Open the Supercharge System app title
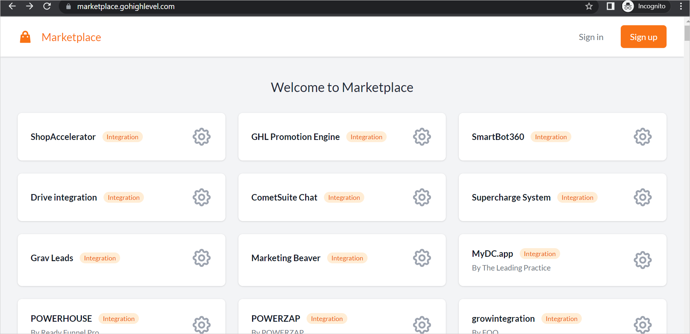The height and width of the screenshot is (334, 690). point(511,197)
